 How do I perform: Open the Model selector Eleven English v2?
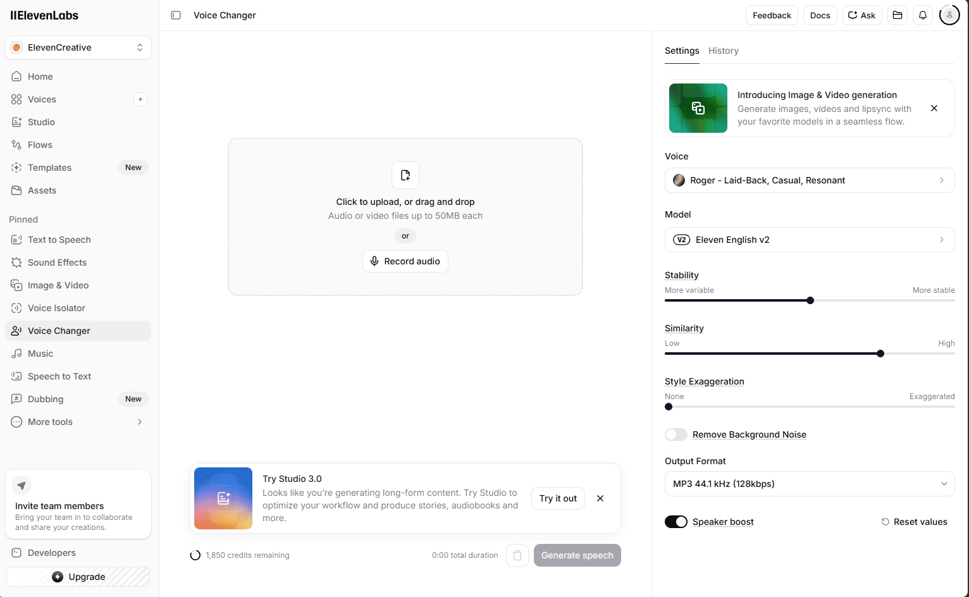pyautogui.click(x=810, y=240)
